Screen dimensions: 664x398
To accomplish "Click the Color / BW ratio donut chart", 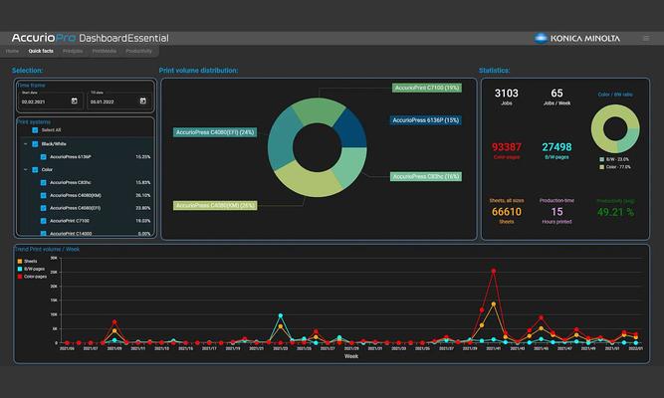I will (615, 128).
